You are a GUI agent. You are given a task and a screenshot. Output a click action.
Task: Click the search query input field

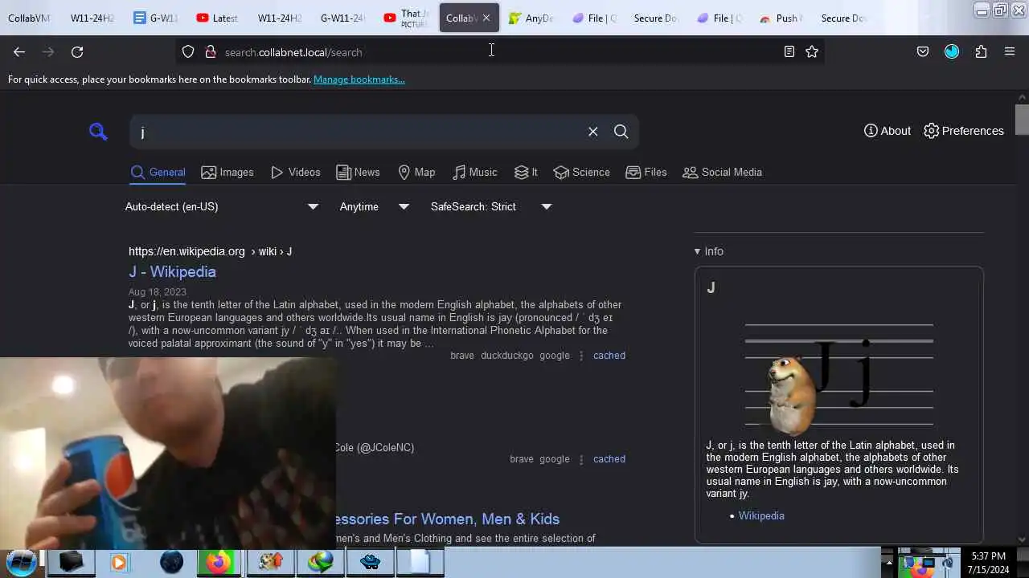click(x=358, y=132)
